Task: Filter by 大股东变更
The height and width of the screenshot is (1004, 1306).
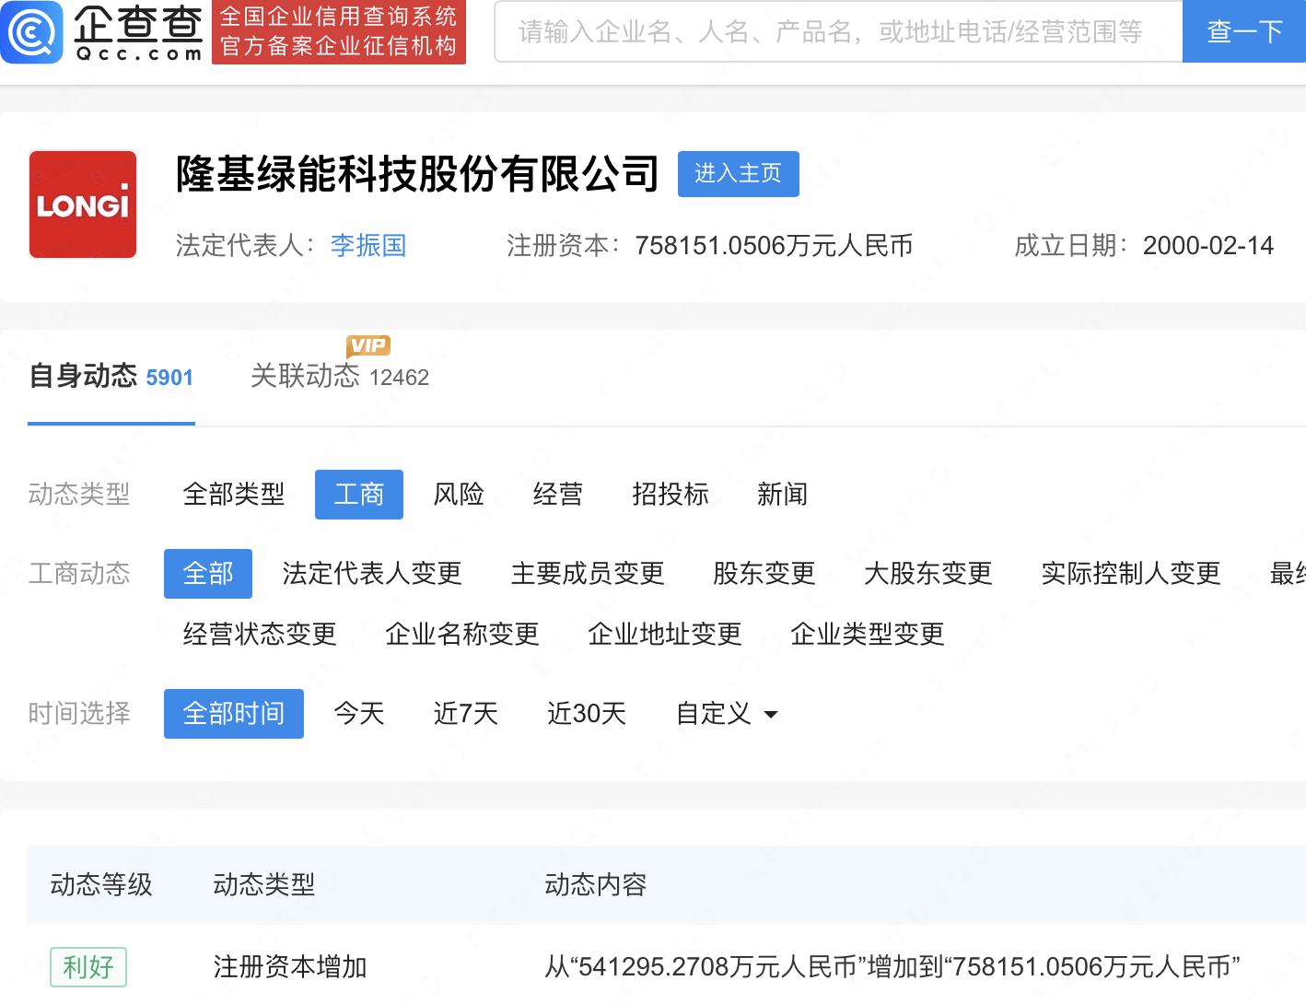Action: pos(928,574)
